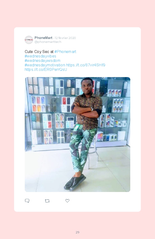Viewport: 155px width, 239px height.
Task: Click the 12 février 2020 timestamp
Action: pyautogui.click(x=65, y=38)
